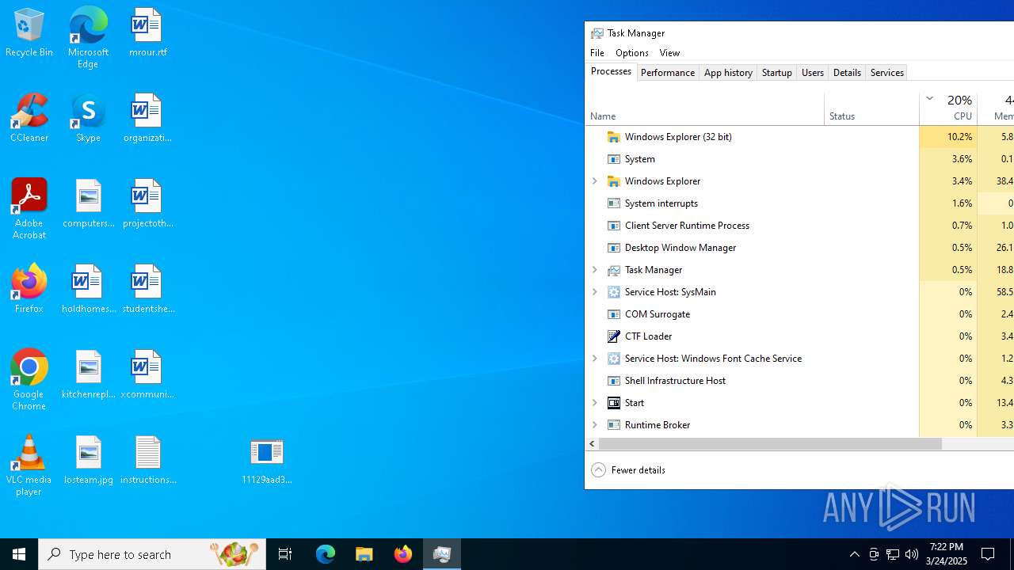Expand Service Host: Windows Font Cache Service
This screenshot has height=570, width=1014.
tap(595, 359)
